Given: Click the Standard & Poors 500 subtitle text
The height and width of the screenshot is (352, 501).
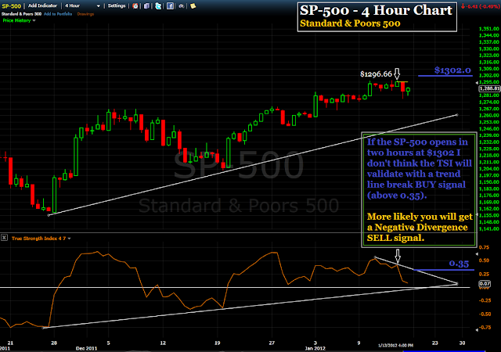Looking at the screenshot, I should [350, 23].
